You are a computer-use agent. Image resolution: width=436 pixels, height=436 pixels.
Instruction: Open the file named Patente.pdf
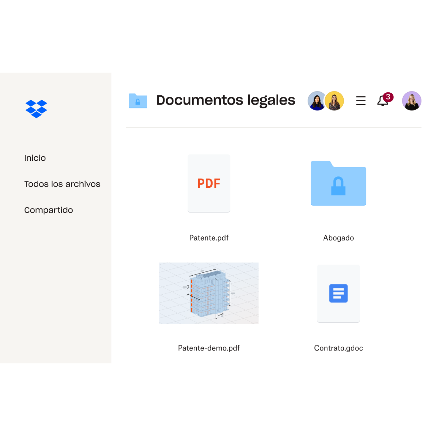(x=209, y=238)
